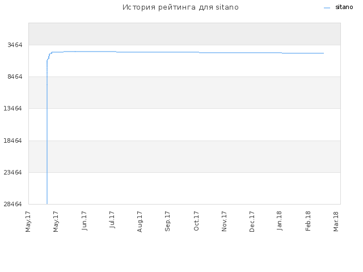Select the 23464 y-axis label
The height and width of the screenshot is (272, 363).
pyautogui.click(x=13, y=172)
